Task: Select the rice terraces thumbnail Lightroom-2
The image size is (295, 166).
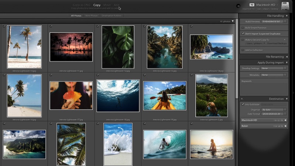Action: (x=211, y=96)
